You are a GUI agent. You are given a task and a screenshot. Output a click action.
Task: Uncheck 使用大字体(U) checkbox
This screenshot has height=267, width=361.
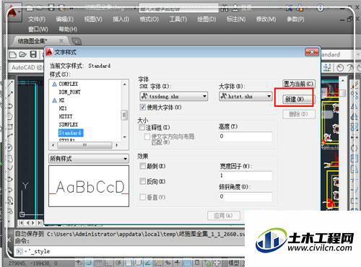[143, 108]
